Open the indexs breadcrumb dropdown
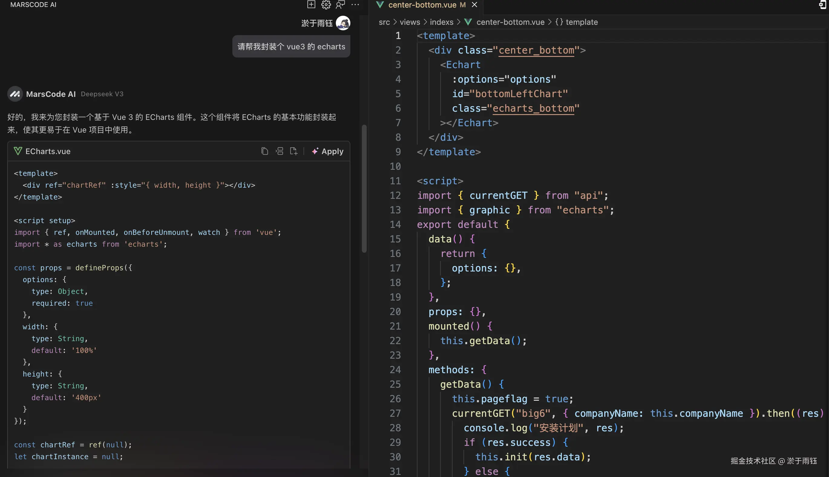829x477 pixels. tap(441, 22)
